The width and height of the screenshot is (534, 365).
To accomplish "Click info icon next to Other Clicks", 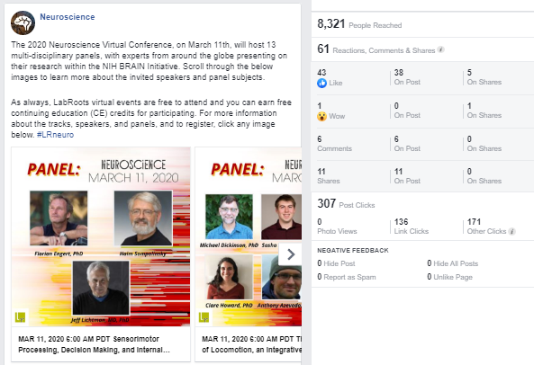I will pyautogui.click(x=511, y=231).
